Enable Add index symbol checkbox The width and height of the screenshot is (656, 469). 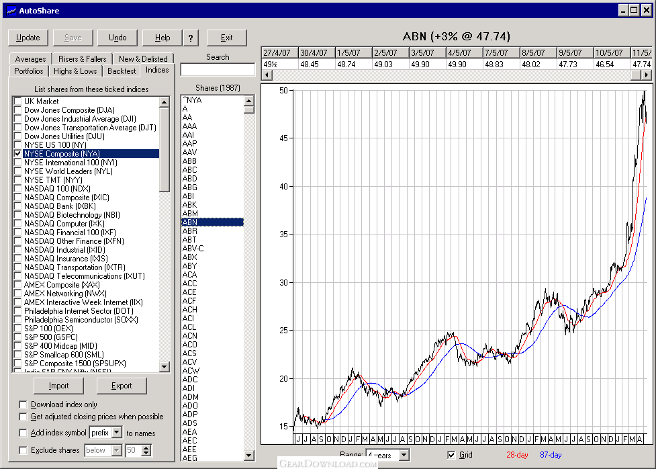point(23,433)
